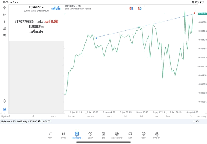Open the การซื้อขาย trade tab
This screenshot has width=207, height=144.
tap(77, 135)
